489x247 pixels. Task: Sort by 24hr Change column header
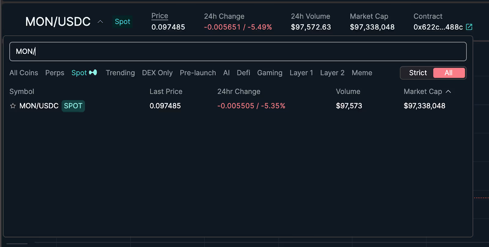point(239,91)
